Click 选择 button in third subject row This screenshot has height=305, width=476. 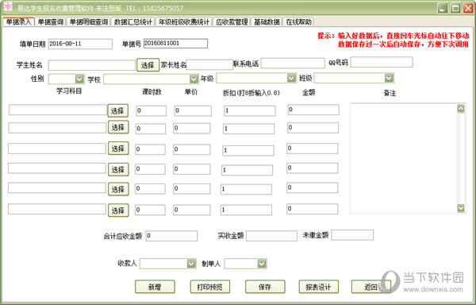[x=118, y=149]
